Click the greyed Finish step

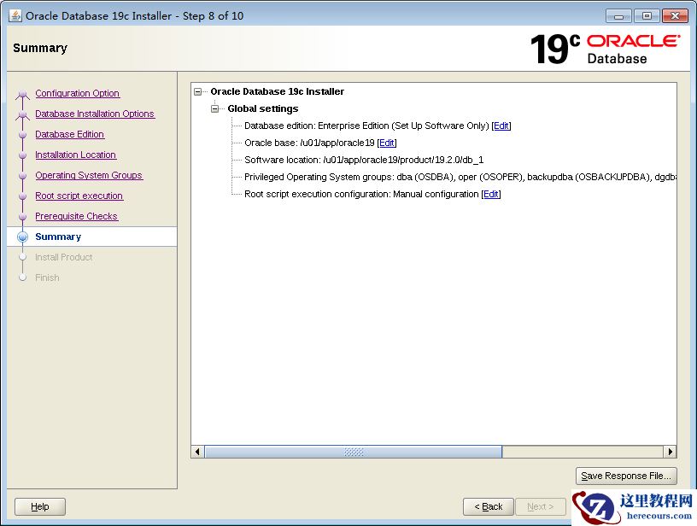tap(47, 278)
